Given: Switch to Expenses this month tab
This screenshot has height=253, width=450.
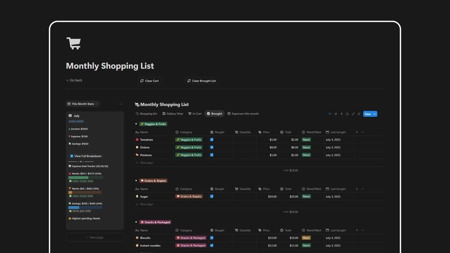Looking at the screenshot, I should [x=243, y=114].
